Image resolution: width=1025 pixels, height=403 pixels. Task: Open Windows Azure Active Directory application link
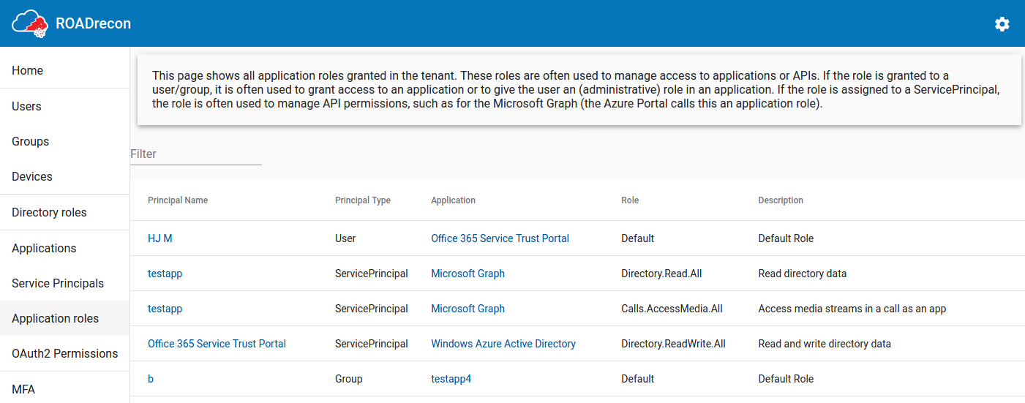(503, 344)
